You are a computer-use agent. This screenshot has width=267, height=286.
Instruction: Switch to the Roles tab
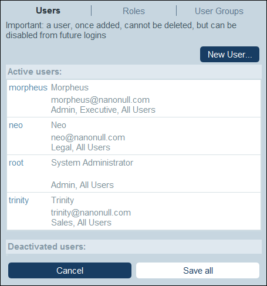(134, 11)
